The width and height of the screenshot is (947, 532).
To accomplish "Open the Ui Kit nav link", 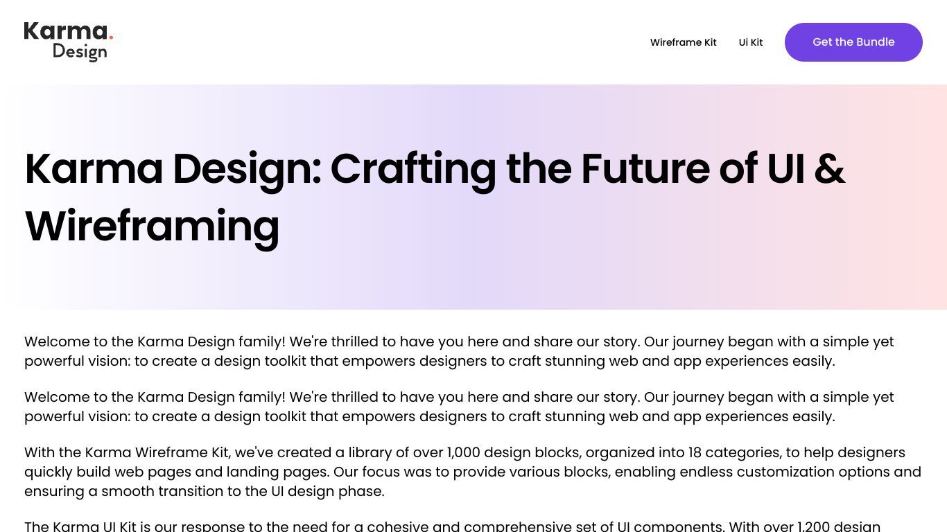I will pyautogui.click(x=751, y=42).
